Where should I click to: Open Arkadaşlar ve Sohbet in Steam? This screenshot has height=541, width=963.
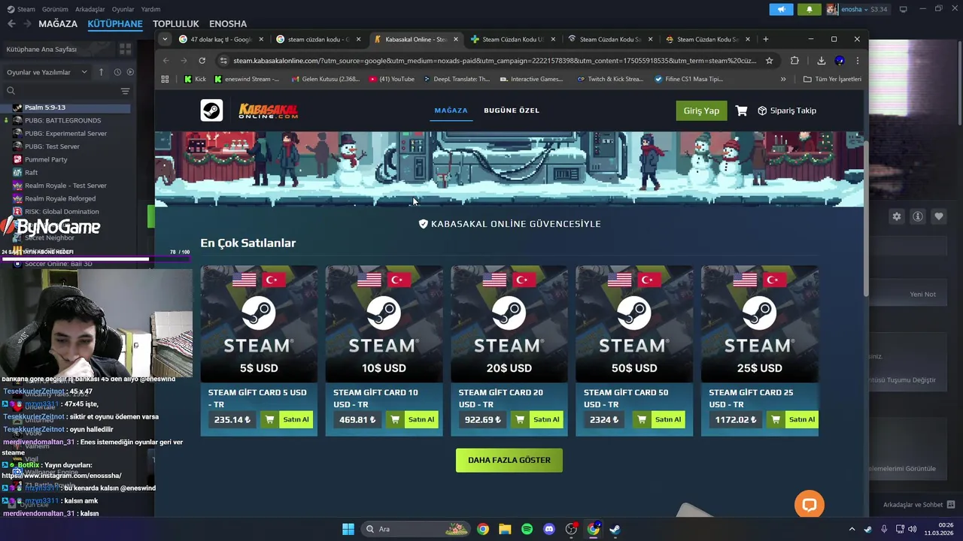pyautogui.click(x=919, y=505)
